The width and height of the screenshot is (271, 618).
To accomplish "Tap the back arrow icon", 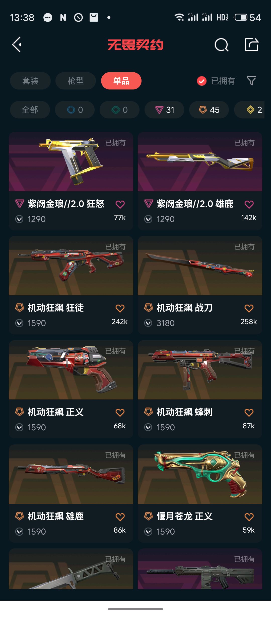I will 17,45.
